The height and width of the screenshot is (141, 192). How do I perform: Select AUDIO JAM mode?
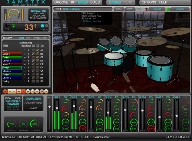pyautogui.click(x=39, y=16)
